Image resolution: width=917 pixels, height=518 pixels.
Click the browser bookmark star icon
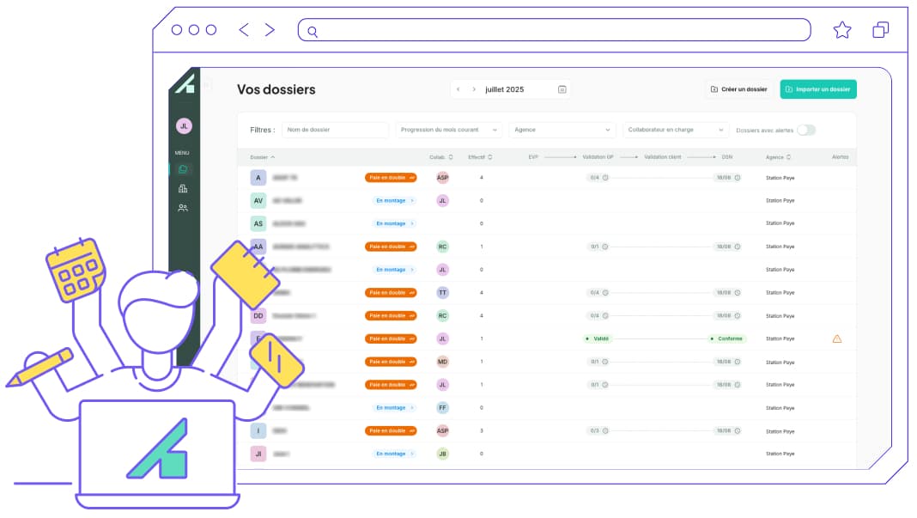coord(841,30)
